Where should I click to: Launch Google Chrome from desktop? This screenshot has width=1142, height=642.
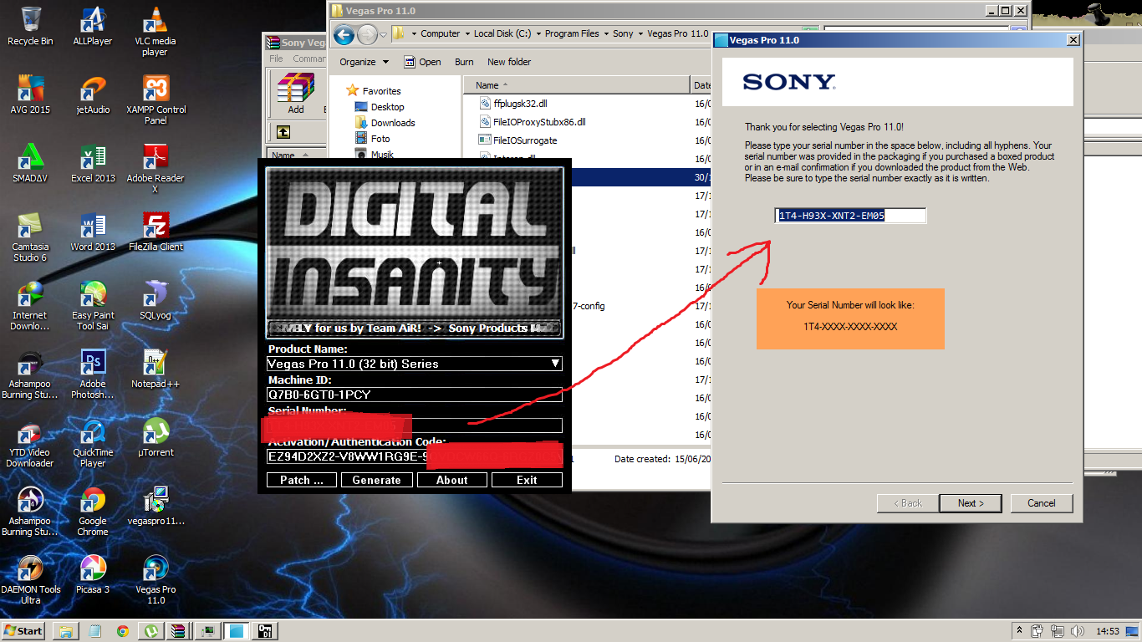pyautogui.click(x=93, y=511)
